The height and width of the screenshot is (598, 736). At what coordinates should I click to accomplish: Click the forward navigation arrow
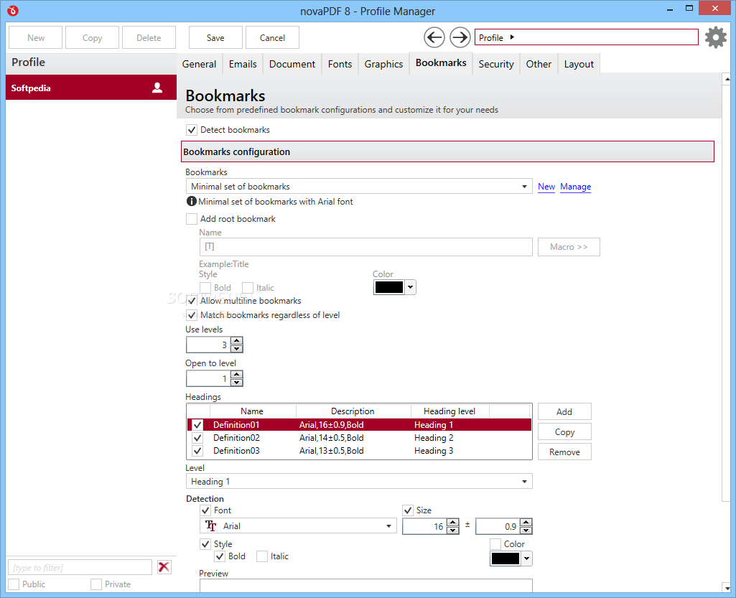[x=460, y=37]
